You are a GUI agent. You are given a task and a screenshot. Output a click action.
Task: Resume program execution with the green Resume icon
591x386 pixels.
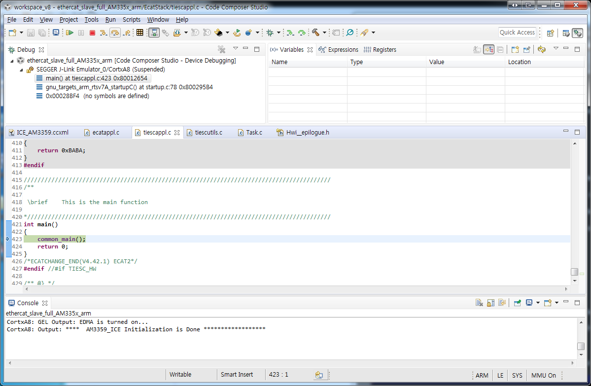tap(70, 33)
